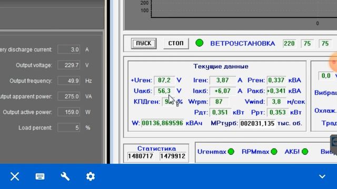Collapse the blue toolbar with chevron
This screenshot has width=337, height=189.
tap(322, 176)
